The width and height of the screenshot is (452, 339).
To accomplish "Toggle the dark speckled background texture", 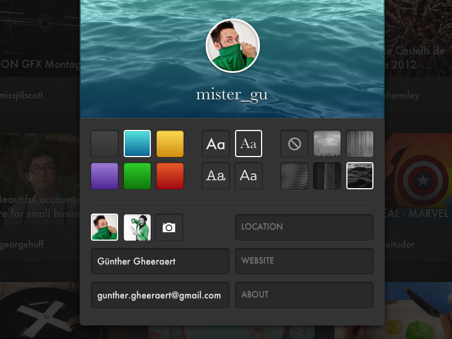I will point(327,176).
